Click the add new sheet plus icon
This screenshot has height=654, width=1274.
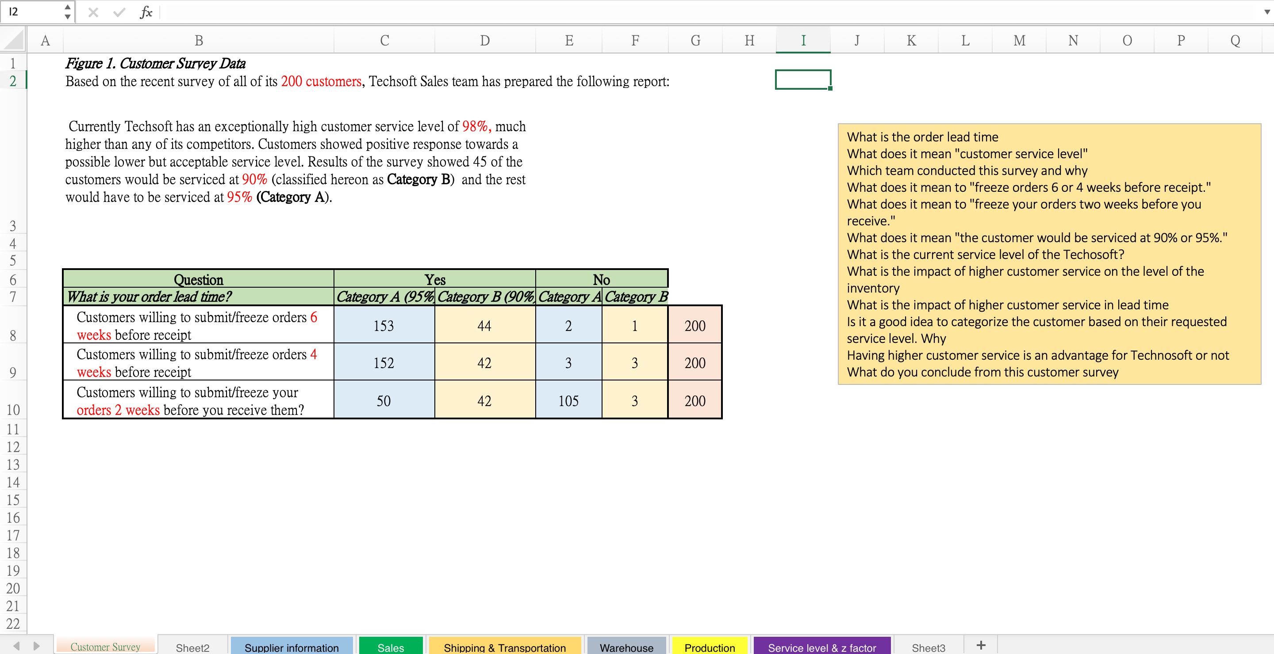pyautogui.click(x=981, y=646)
